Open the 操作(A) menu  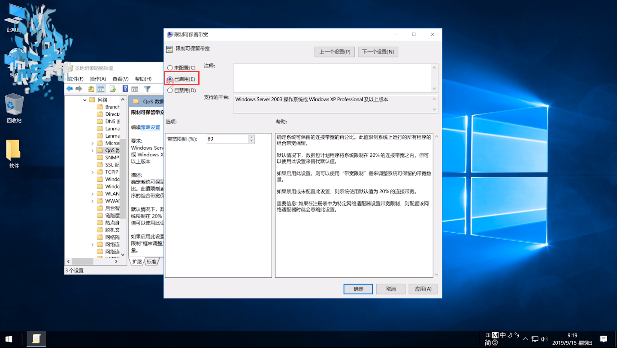(98, 79)
